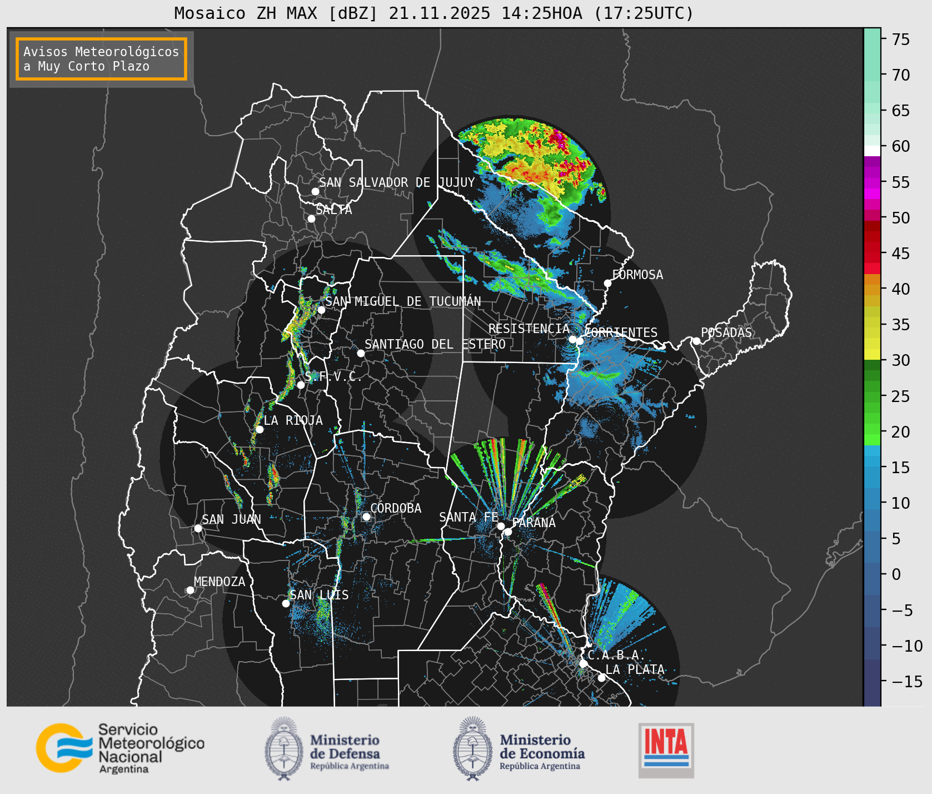Select the S.F.V.C. city marker
The image size is (932, 794).
point(301,385)
